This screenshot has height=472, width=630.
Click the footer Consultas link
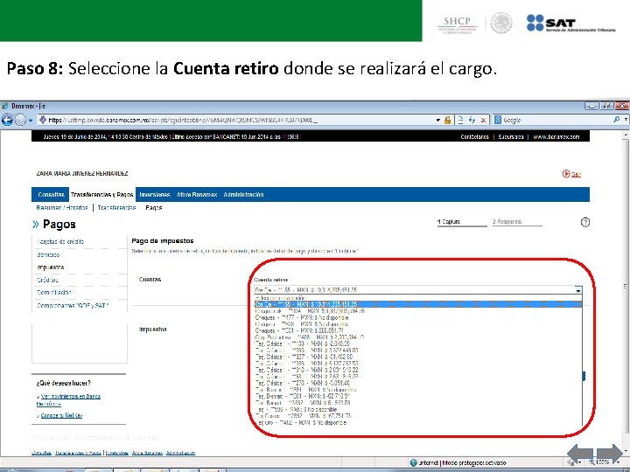coord(42,453)
